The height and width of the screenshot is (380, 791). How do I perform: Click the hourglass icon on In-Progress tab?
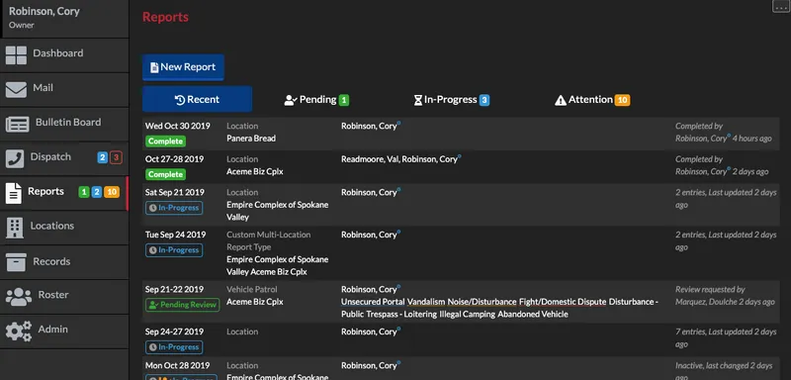click(418, 100)
